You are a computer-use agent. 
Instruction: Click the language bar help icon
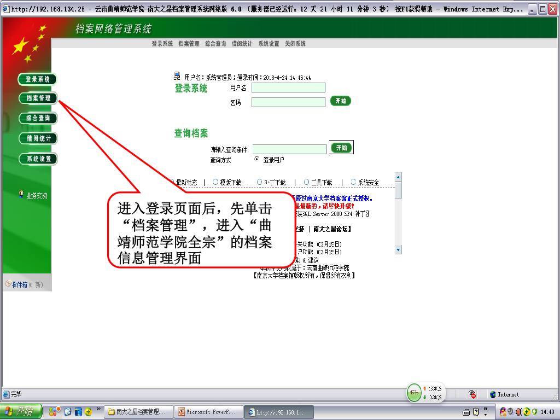[x=476, y=412]
